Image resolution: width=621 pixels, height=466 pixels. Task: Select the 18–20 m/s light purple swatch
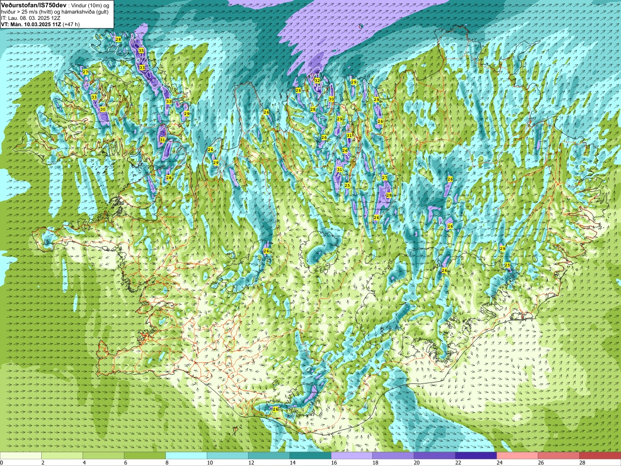pyautogui.click(x=393, y=456)
